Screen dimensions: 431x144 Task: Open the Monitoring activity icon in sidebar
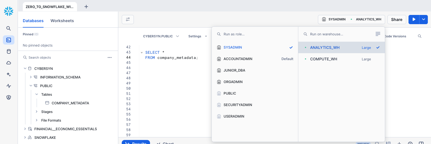click(9, 86)
